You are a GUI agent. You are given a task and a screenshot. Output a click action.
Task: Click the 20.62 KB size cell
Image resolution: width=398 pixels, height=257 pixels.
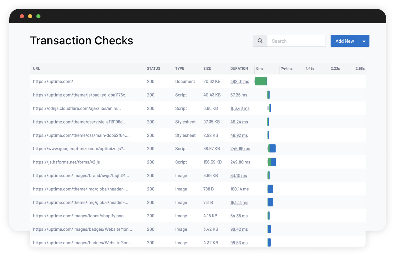(212, 81)
